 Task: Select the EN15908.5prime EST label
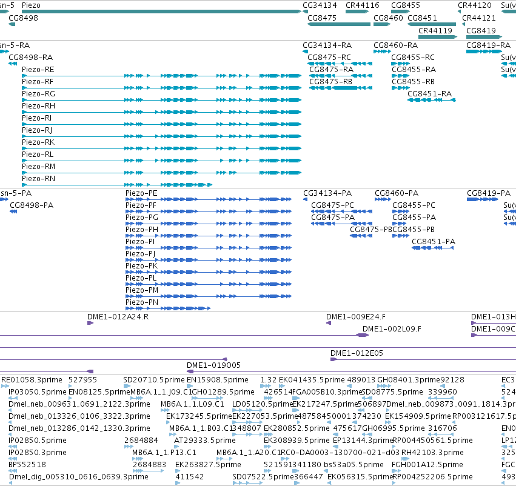coord(218,380)
